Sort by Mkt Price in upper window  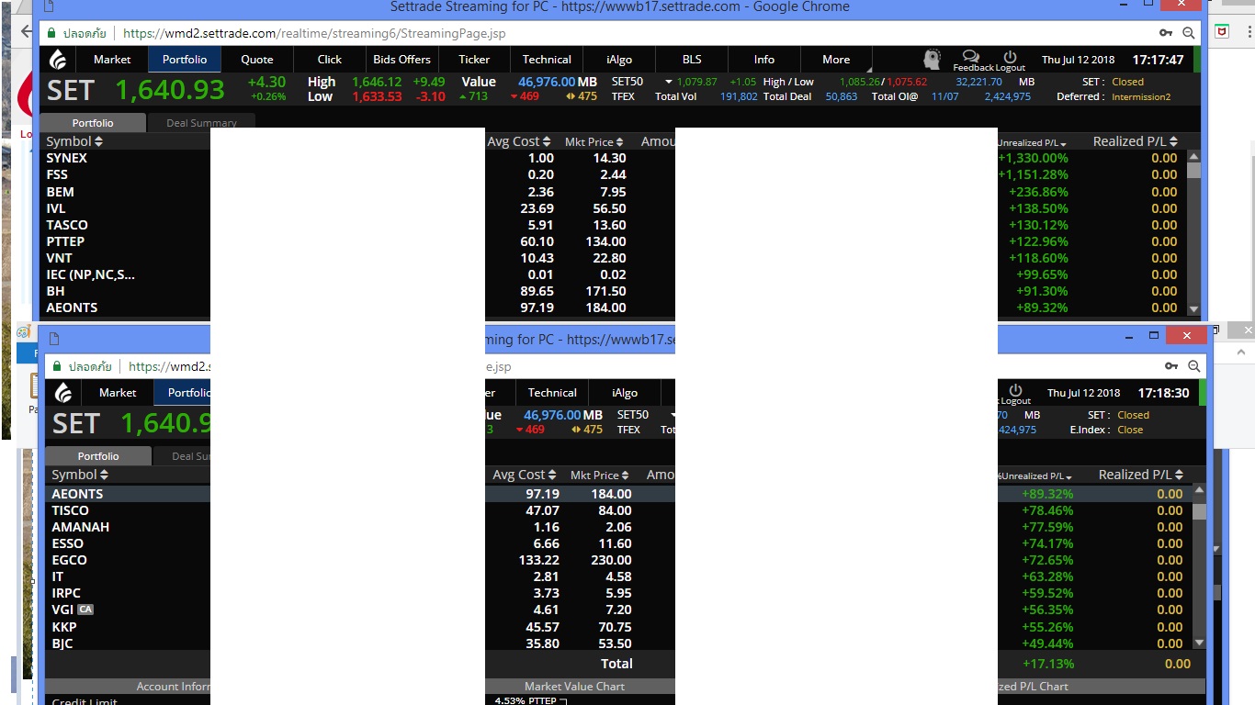coord(594,141)
